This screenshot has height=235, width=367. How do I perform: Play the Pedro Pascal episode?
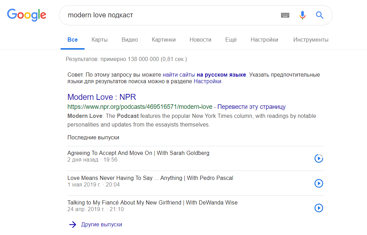pyautogui.click(x=318, y=183)
